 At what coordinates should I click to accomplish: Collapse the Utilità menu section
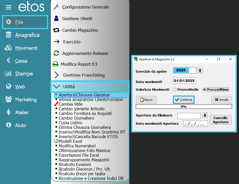[56, 87]
